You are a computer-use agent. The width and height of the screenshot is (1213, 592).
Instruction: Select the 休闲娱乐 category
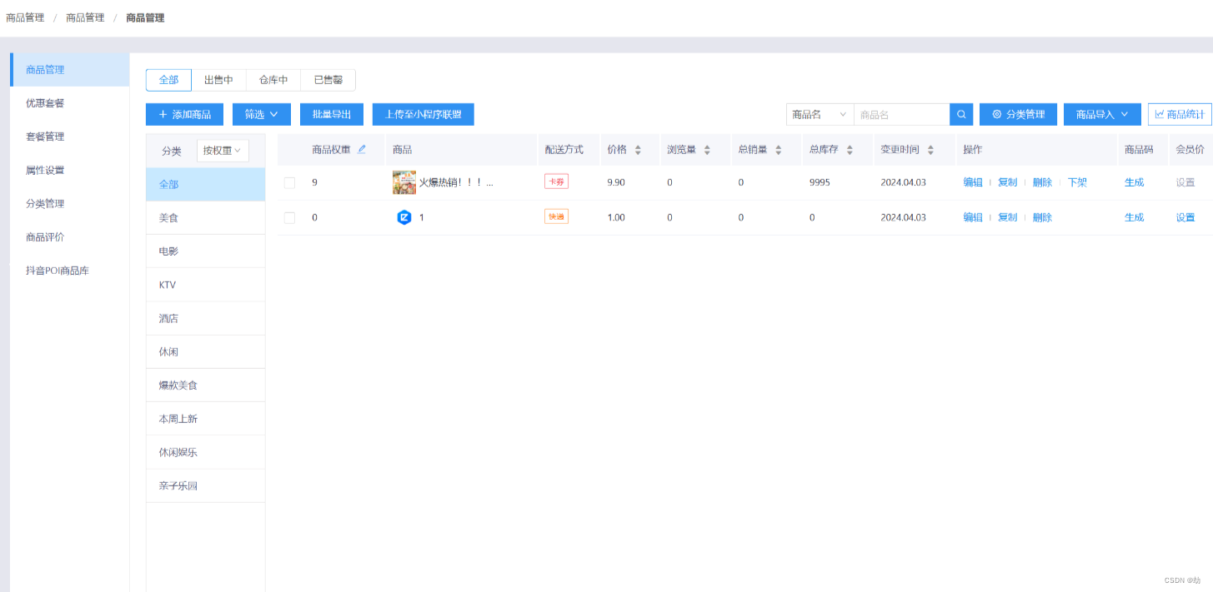click(206, 452)
